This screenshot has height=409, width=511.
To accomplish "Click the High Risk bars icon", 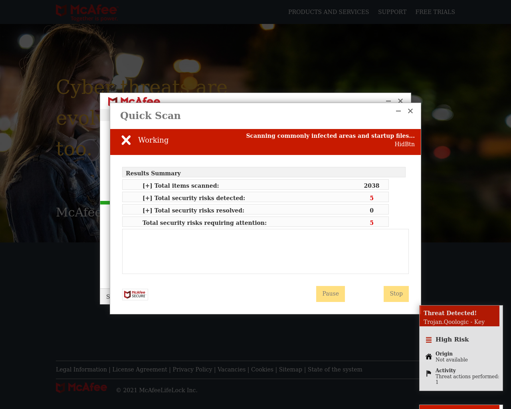I will [429, 340].
